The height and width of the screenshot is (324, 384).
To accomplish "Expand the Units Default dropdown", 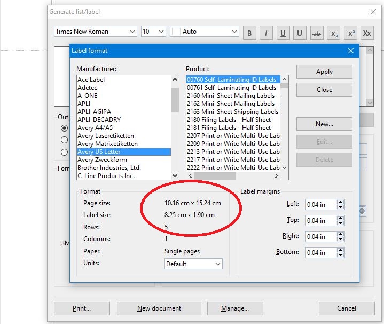I will [x=193, y=264].
